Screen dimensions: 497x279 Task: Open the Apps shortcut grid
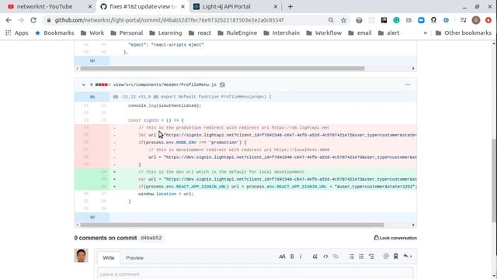point(17,33)
